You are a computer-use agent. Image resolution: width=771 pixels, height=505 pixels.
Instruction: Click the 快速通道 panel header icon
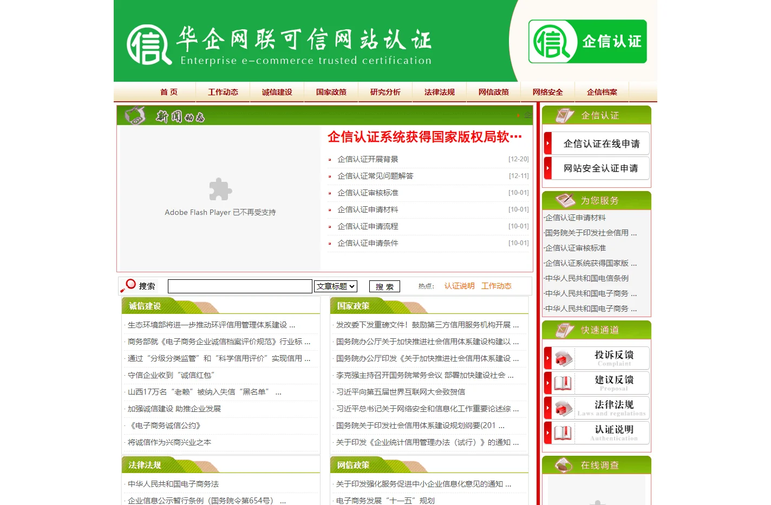[x=565, y=330]
